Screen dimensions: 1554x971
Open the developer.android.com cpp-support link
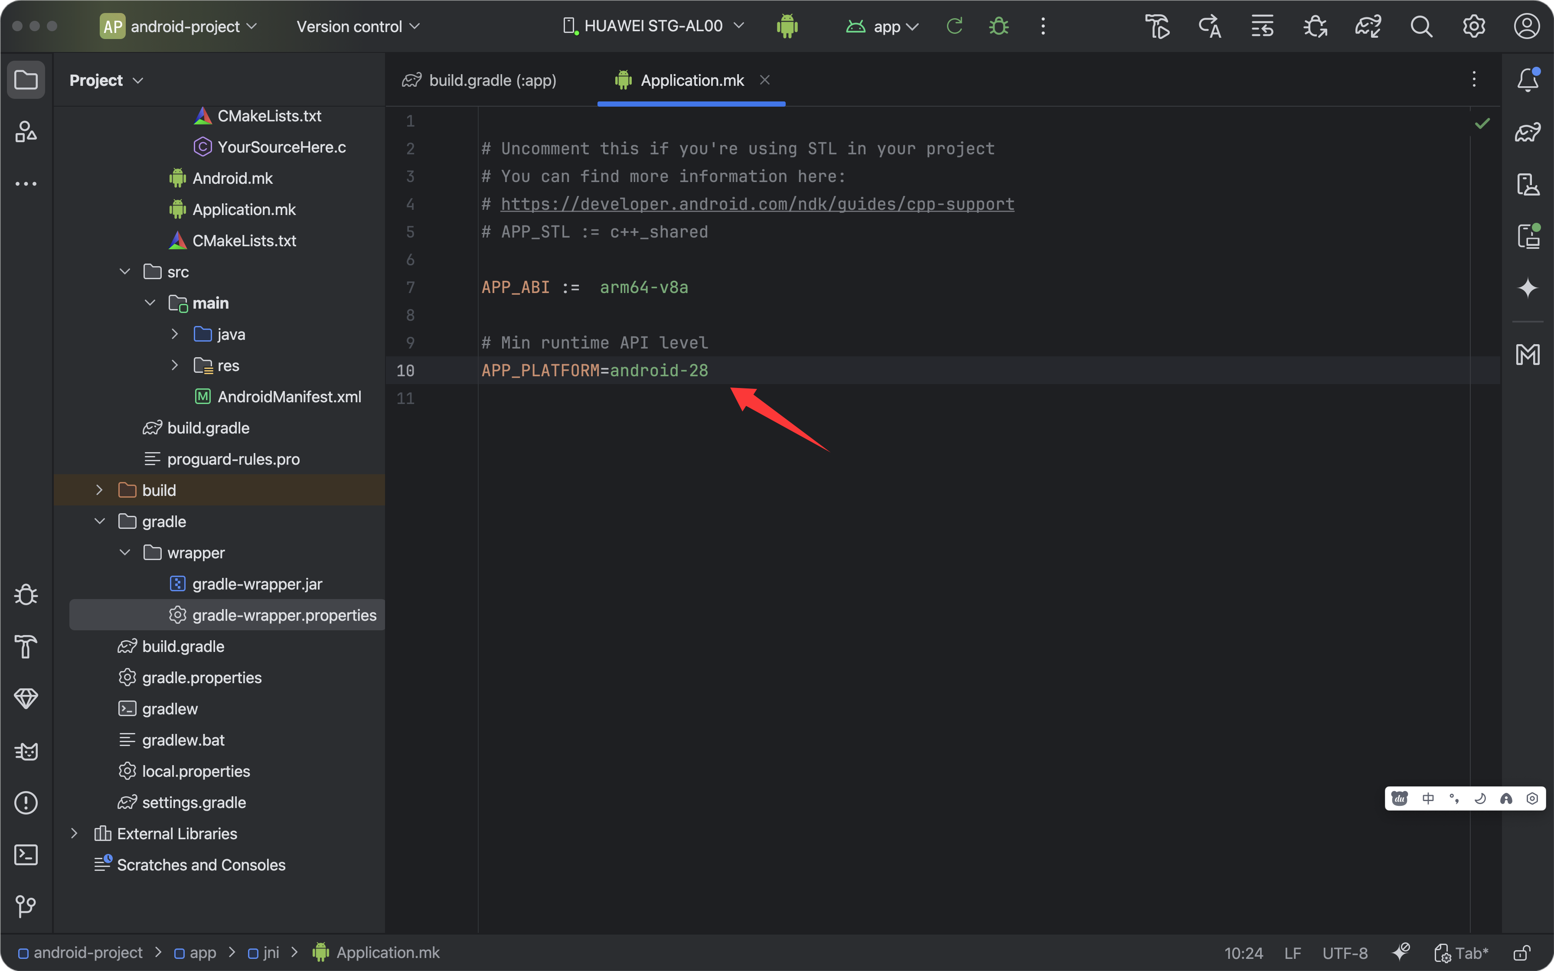coord(757,204)
